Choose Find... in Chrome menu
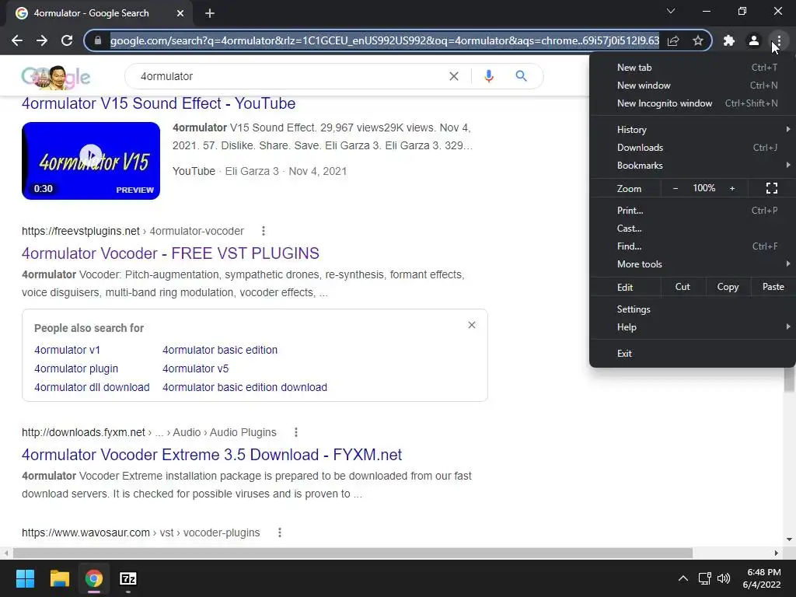Image resolution: width=796 pixels, height=597 pixels. pos(693,246)
